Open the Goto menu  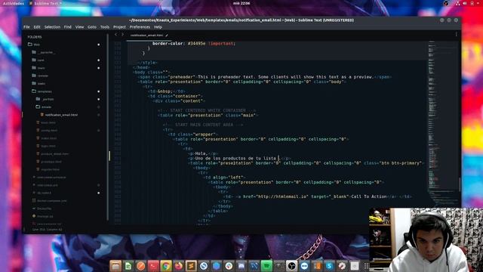coord(92,27)
